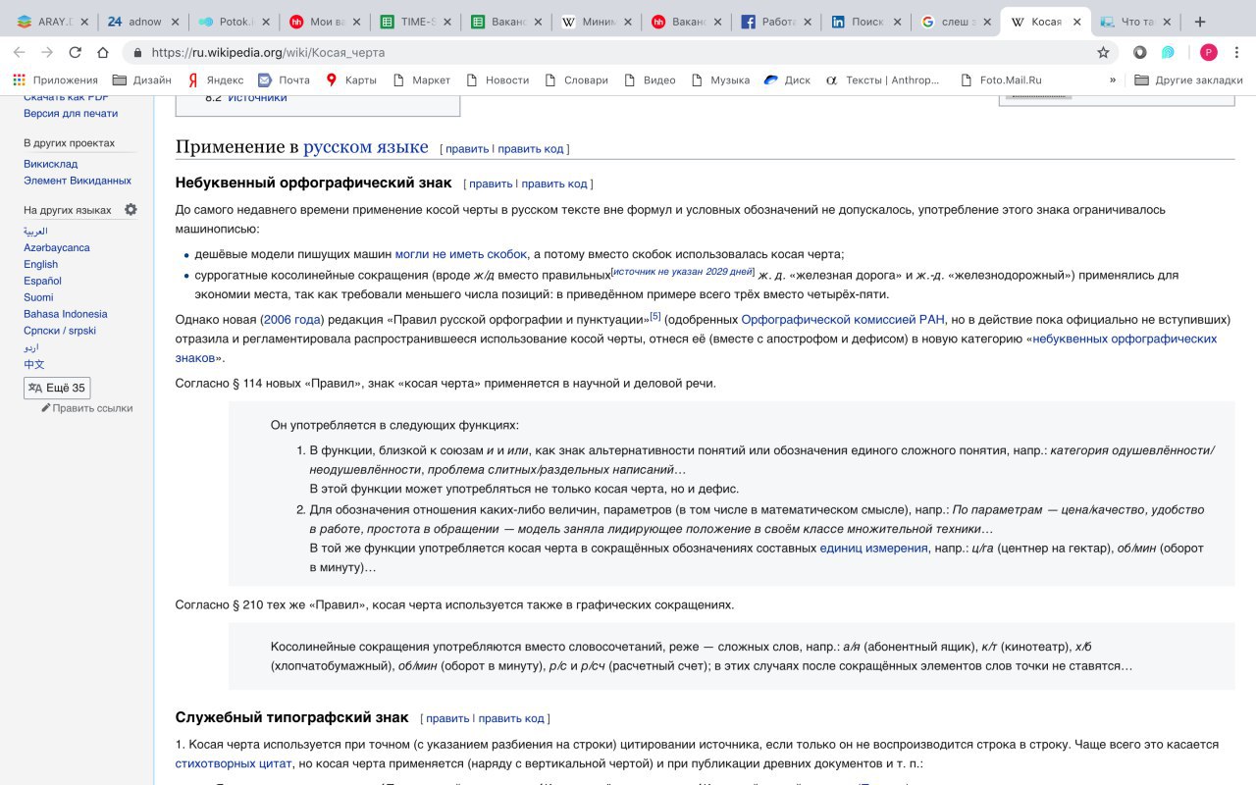Open the Яндекс bookmark

[x=215, y=79]
